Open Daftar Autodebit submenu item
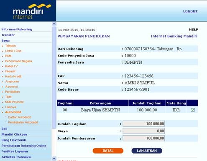 [x=19, y=117]
